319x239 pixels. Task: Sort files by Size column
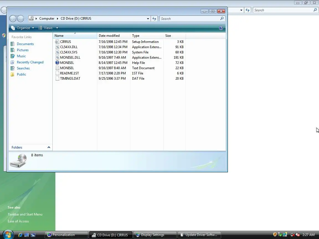point(174,36)
